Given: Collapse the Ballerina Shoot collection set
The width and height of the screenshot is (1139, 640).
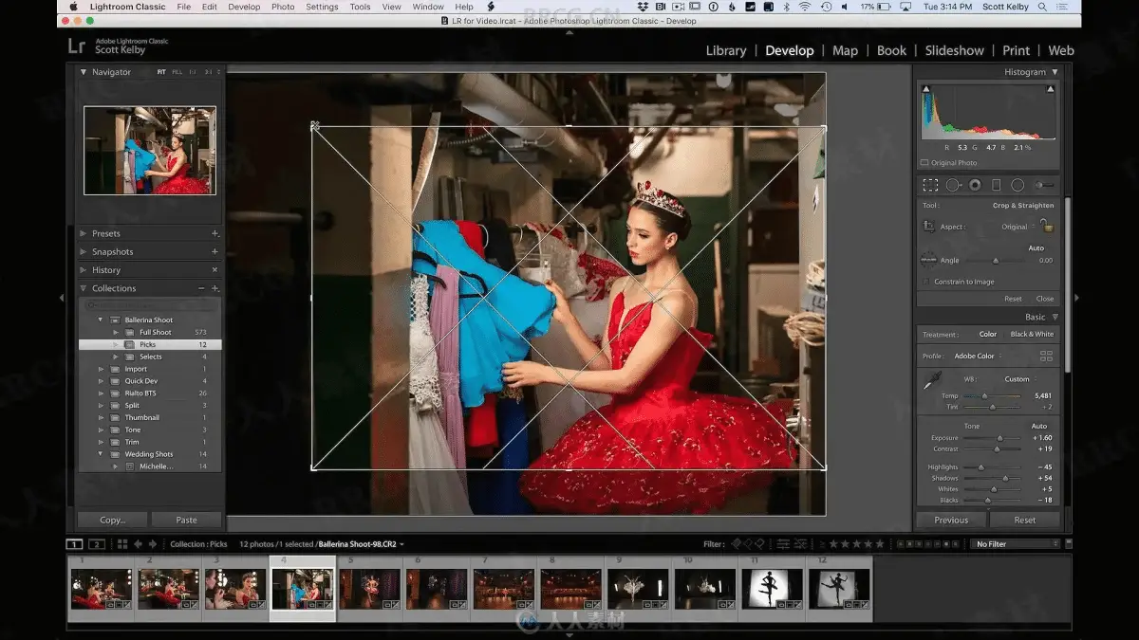Looking at the screenshot, I should tap(102, 320).
